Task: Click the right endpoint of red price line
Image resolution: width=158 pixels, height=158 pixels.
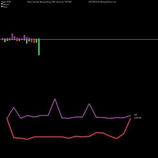Action: [x=131, y=118]
